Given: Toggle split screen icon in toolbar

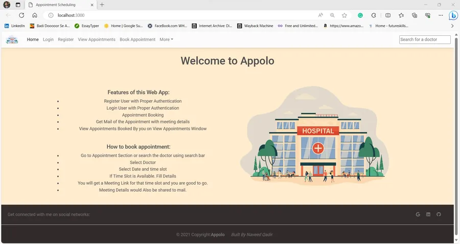Looking at the screenshot, I should pos(388,15).
